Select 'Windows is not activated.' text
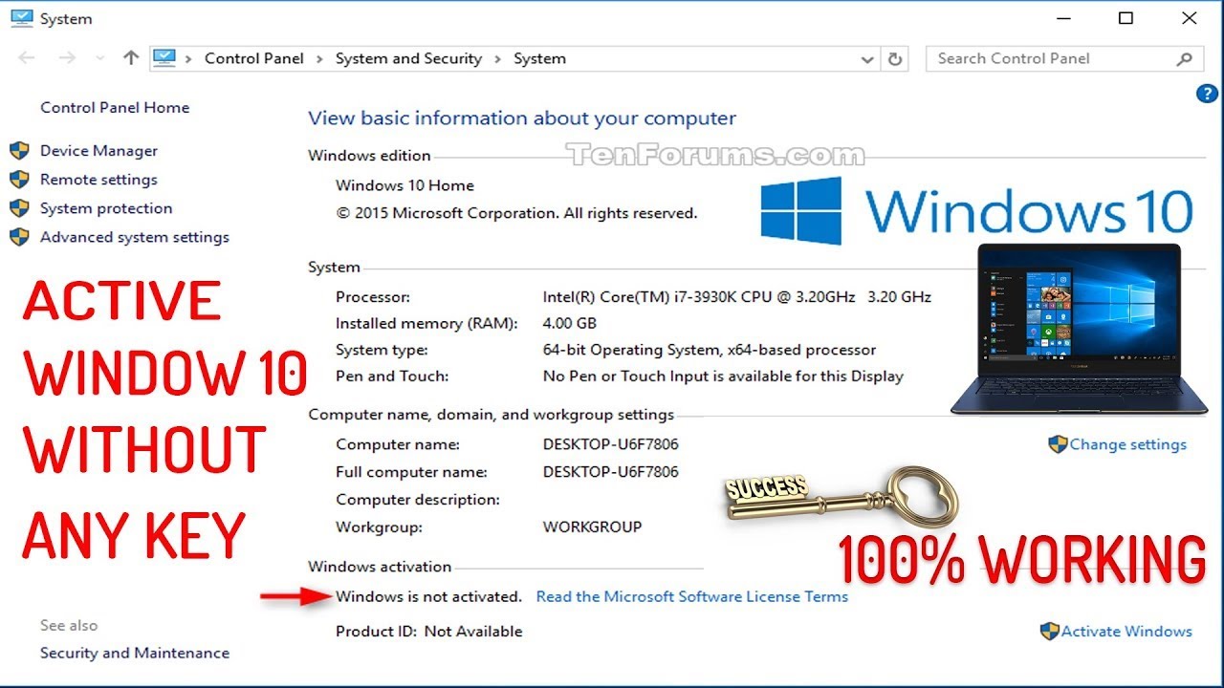1224x688 pixels. click(x=428, y=596)
